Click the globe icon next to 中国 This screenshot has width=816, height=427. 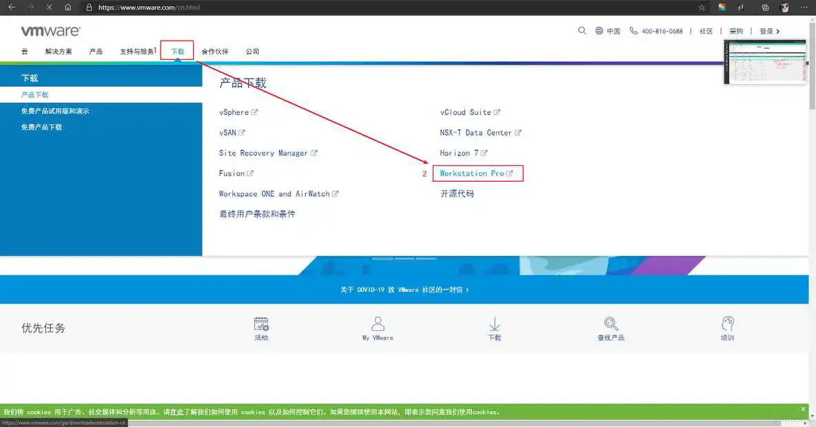tap(598, 31)
